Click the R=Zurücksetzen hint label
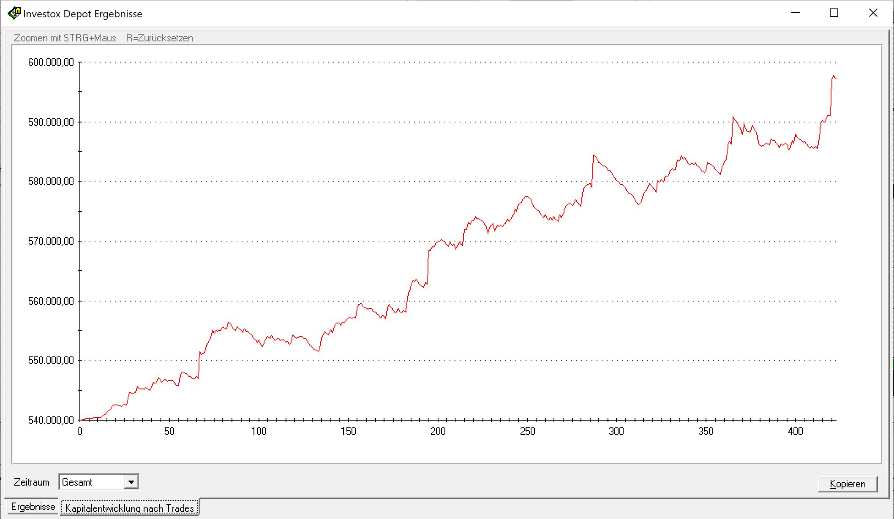Image resolution: width=894 pixels, height=519 pixels. coord(159,38)
